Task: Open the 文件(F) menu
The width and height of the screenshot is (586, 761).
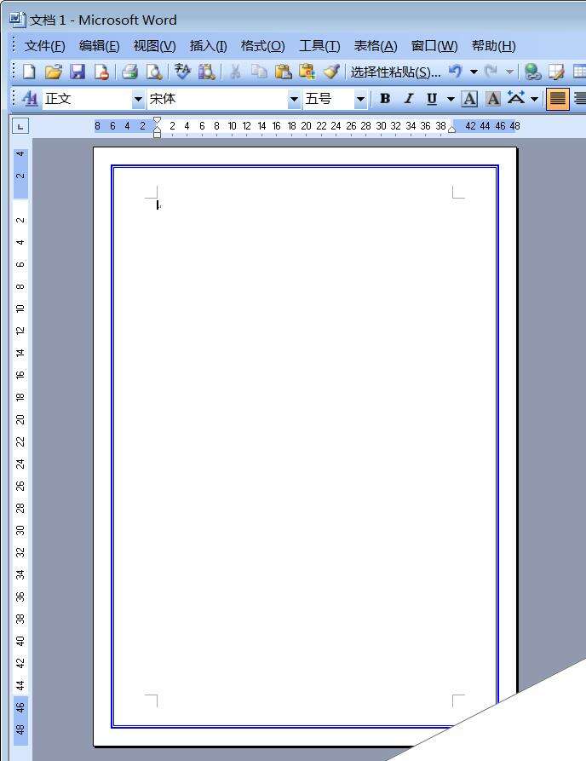Action: (44, 46)
